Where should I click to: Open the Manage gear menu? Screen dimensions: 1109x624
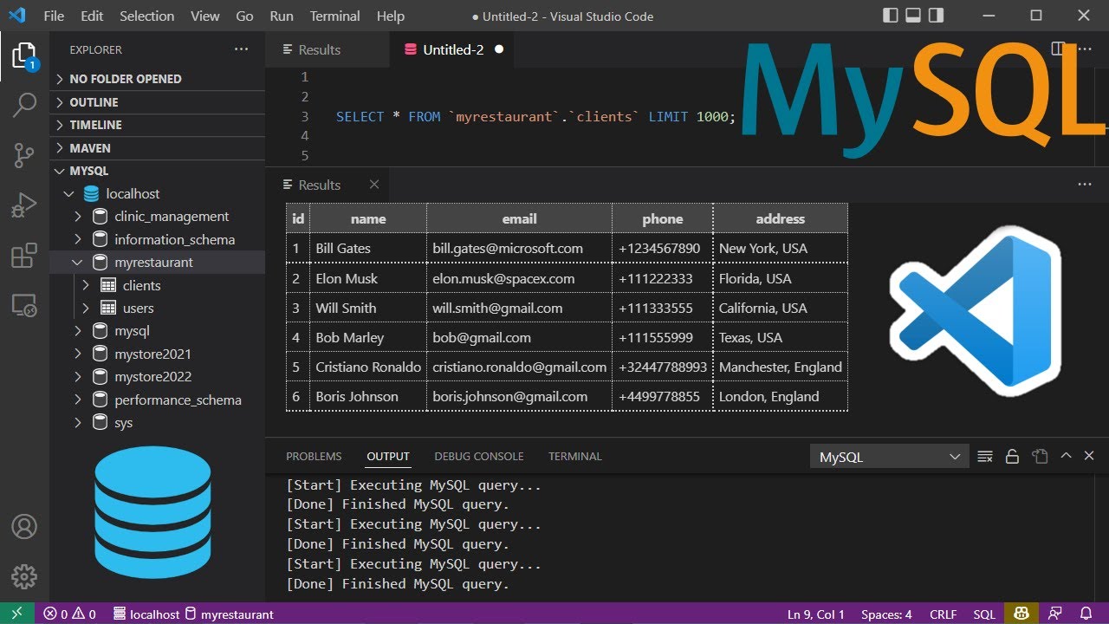tap(24, 576)
